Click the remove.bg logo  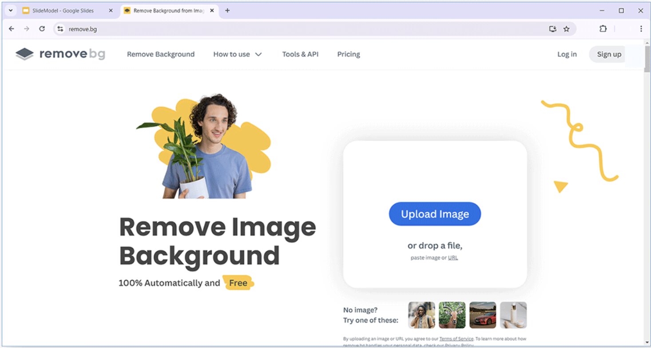[60, 54]
